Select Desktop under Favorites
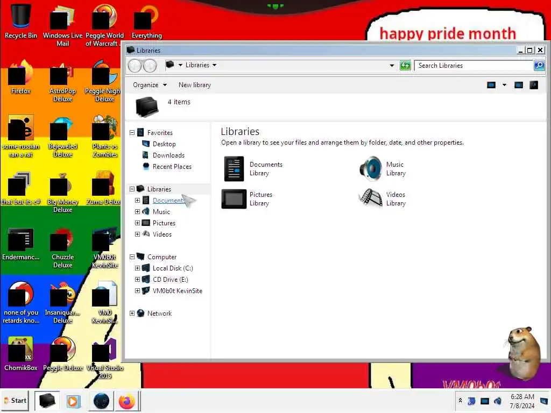The height and width of the screenshot is (413, 551). (164, 144)
